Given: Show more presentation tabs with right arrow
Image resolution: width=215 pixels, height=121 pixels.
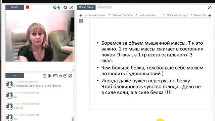Looking at the screenshot, I should tap(210, 15).
